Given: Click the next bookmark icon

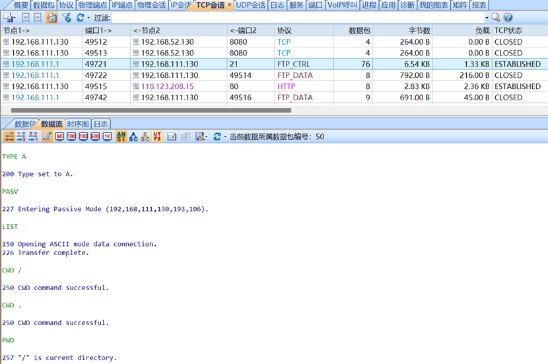Looking at the screenshot, I should [x=38, y=17].
